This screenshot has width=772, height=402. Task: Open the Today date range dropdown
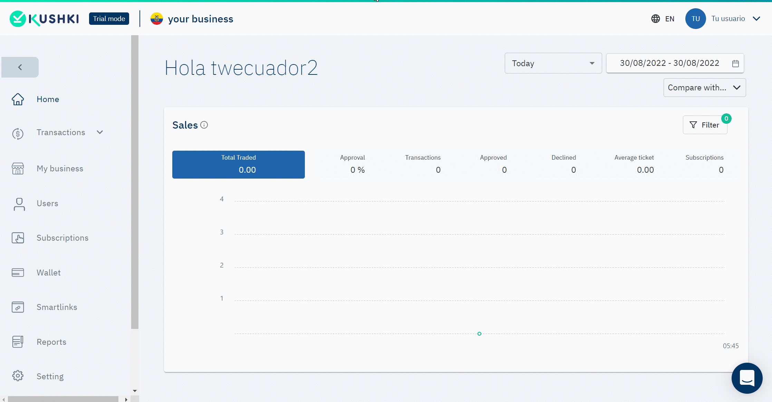coord(552,63)
